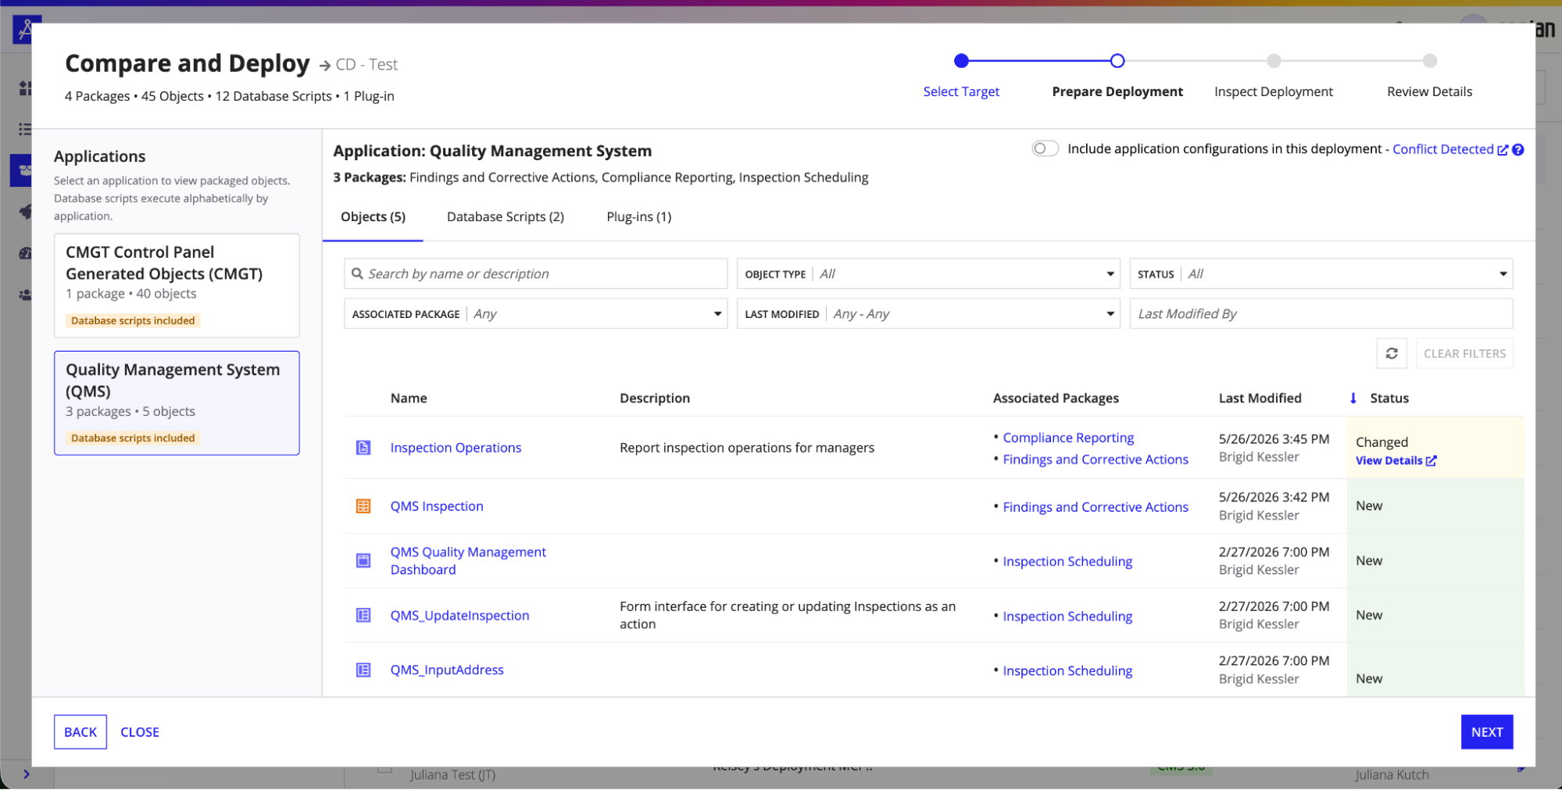Click the help question mark next to Conflict Detected

(1517, 149)
